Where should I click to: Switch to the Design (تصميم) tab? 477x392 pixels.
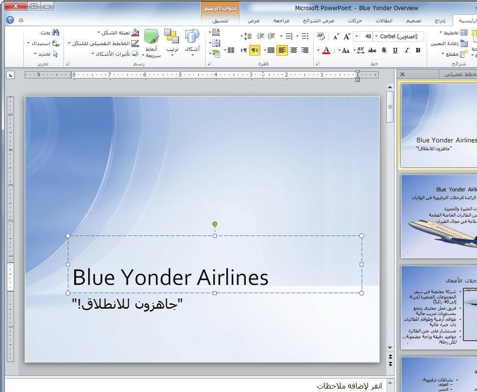point(413,20)
